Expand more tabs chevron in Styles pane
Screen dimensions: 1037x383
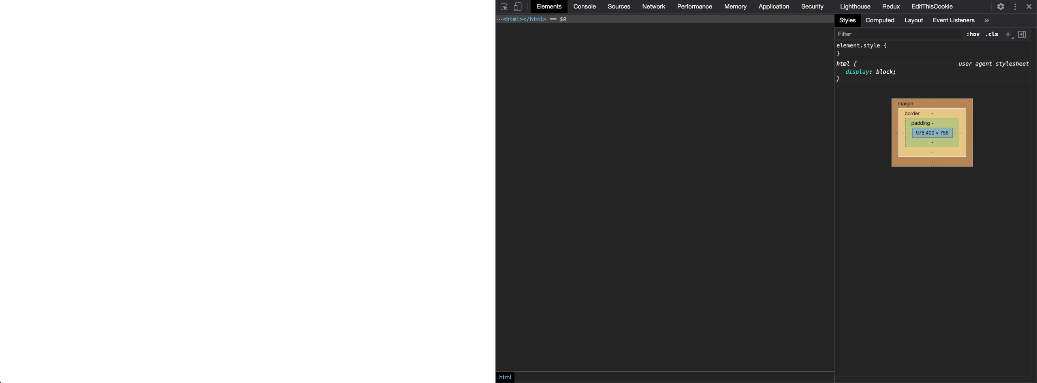point(986,20)
